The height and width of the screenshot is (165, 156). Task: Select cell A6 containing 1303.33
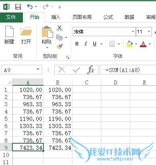pyautogui.click(x=28, y=126)
